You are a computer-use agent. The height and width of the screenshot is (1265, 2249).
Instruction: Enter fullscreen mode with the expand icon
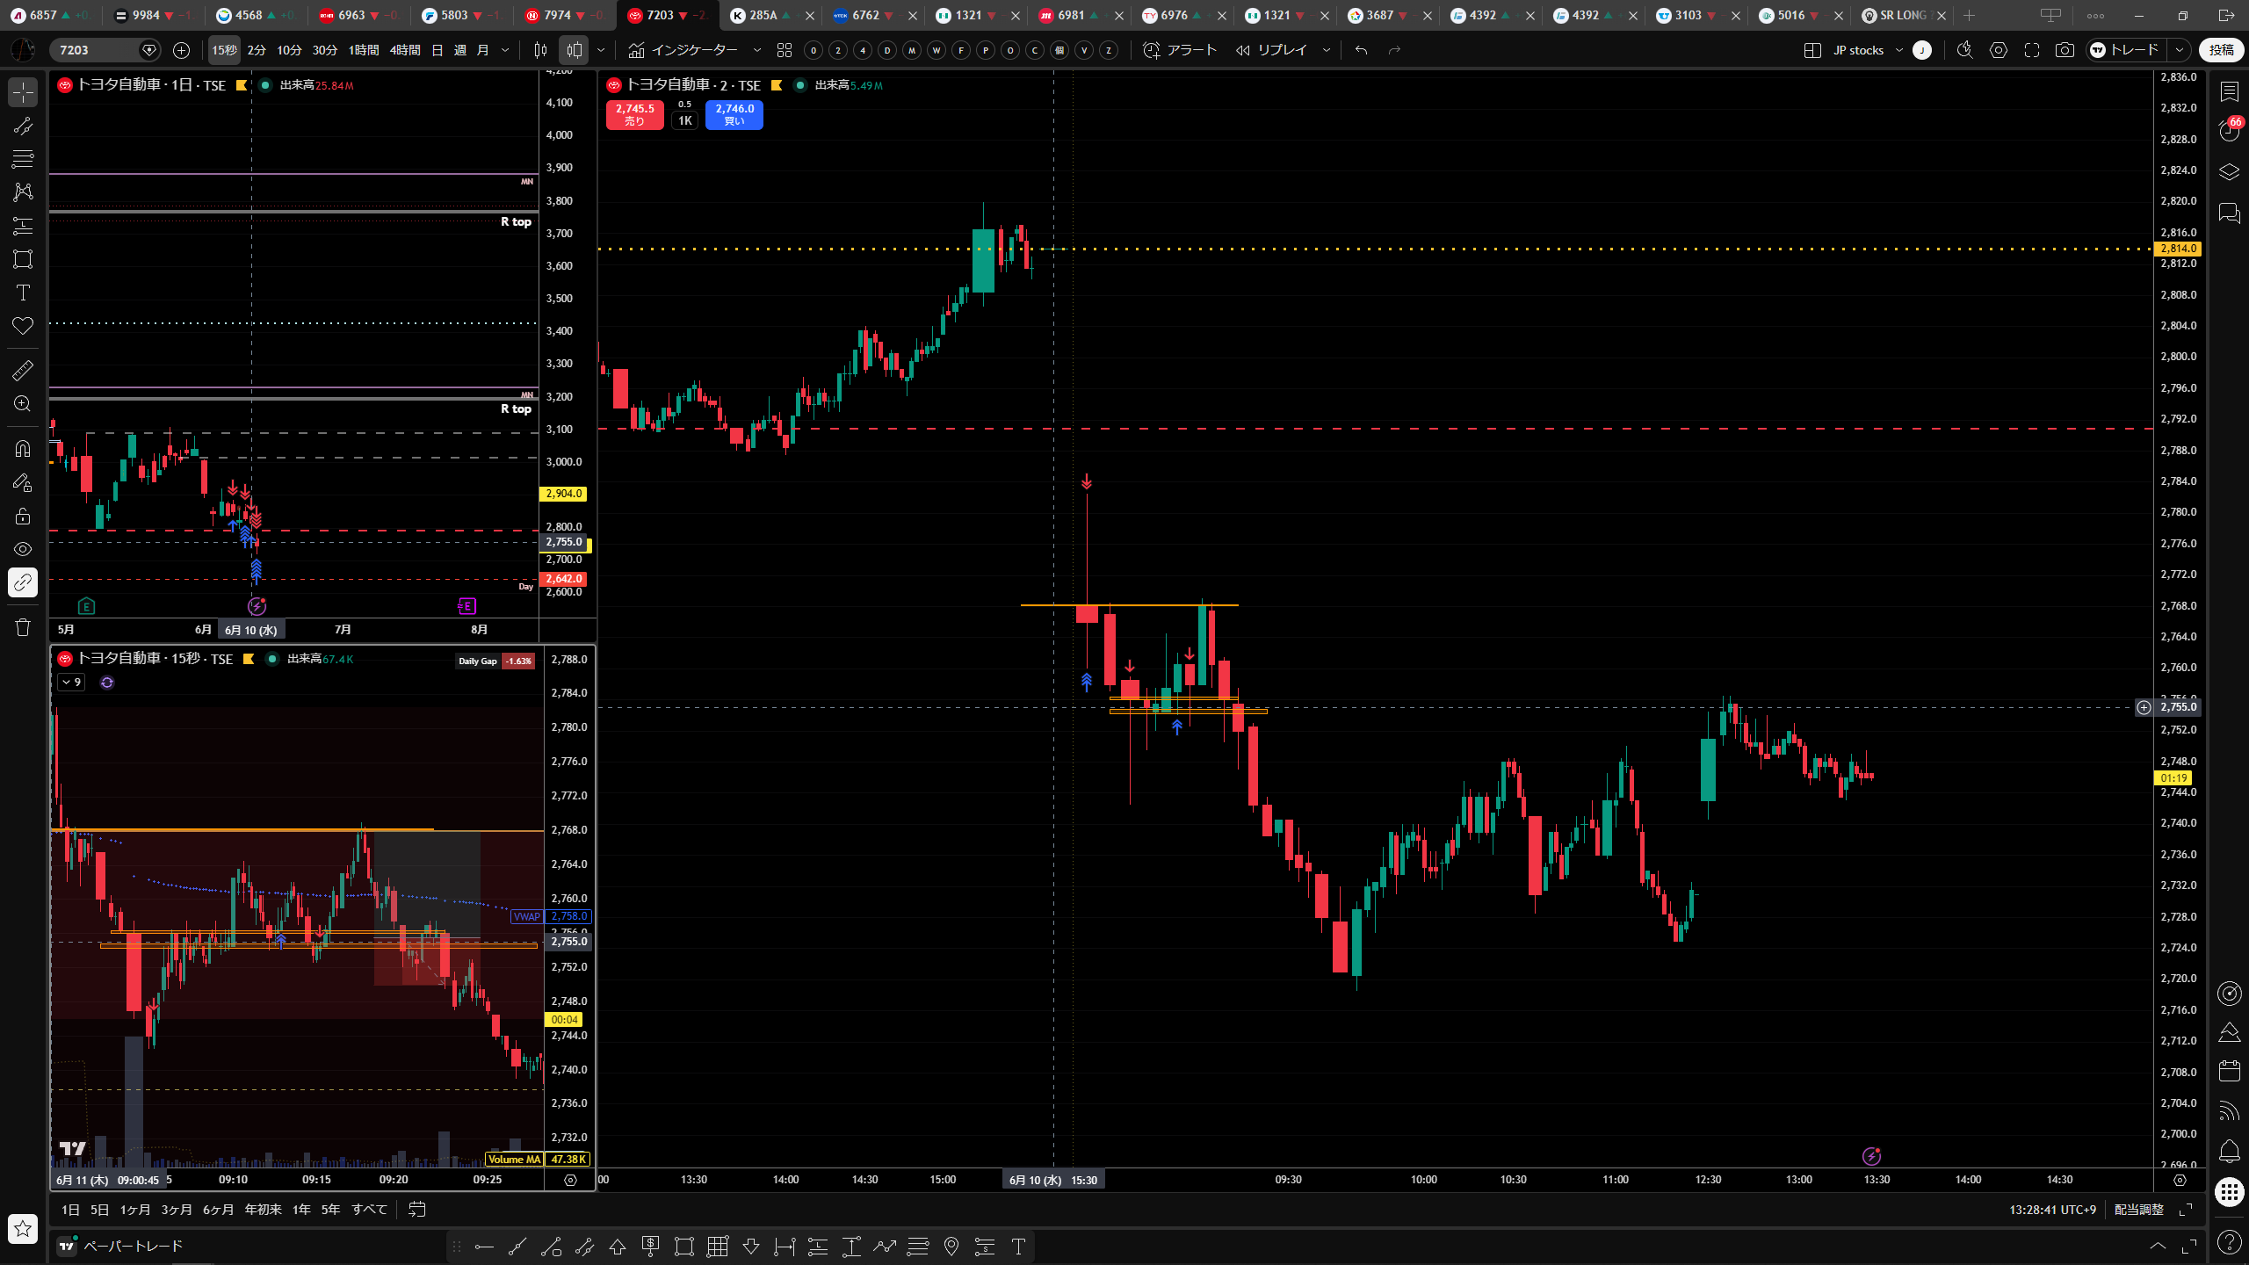[2031, 50]
